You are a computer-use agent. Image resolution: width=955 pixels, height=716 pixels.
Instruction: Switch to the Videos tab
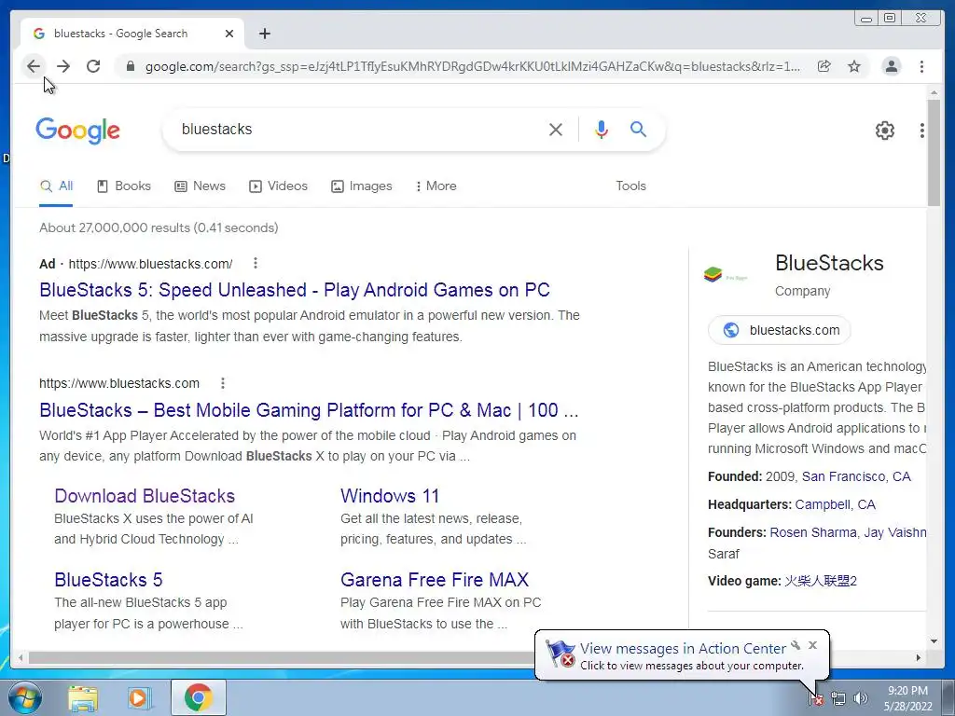click(x=278, y=186)
